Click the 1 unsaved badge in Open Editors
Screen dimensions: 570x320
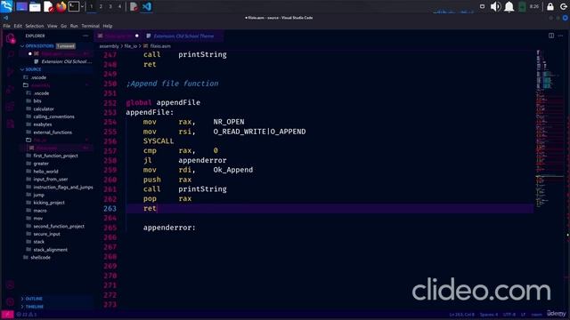[66, 46]
